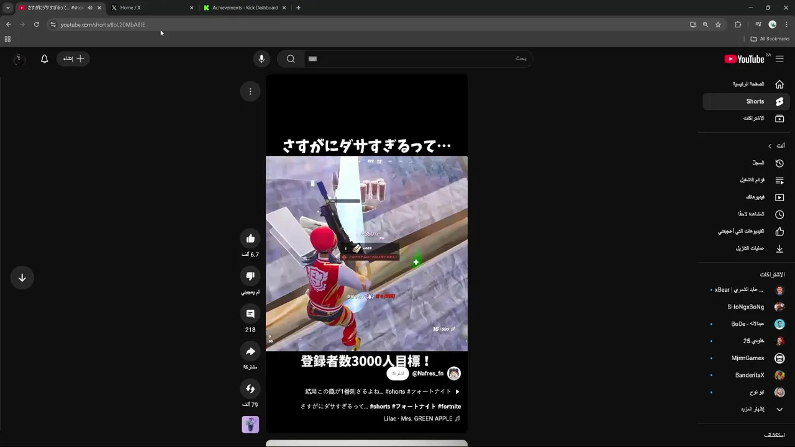Click the share arrow icon
This screenshot has width=795, height=447.
250,351
